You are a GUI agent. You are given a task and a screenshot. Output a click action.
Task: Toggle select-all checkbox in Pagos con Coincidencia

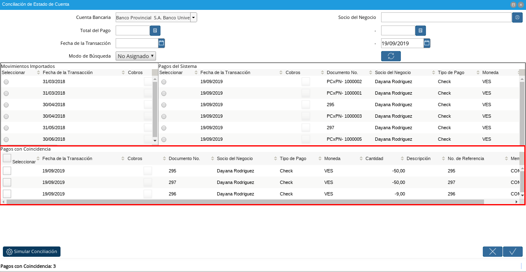click(7, 158)
